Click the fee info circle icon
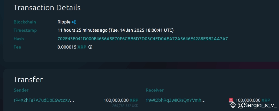Screen dimensions: 279x111 tap(90, 47)
